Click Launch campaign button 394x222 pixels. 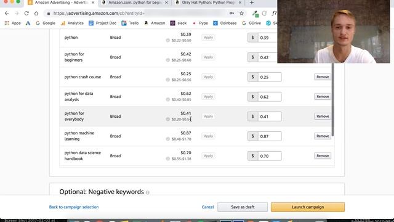[x=308, y=207]
